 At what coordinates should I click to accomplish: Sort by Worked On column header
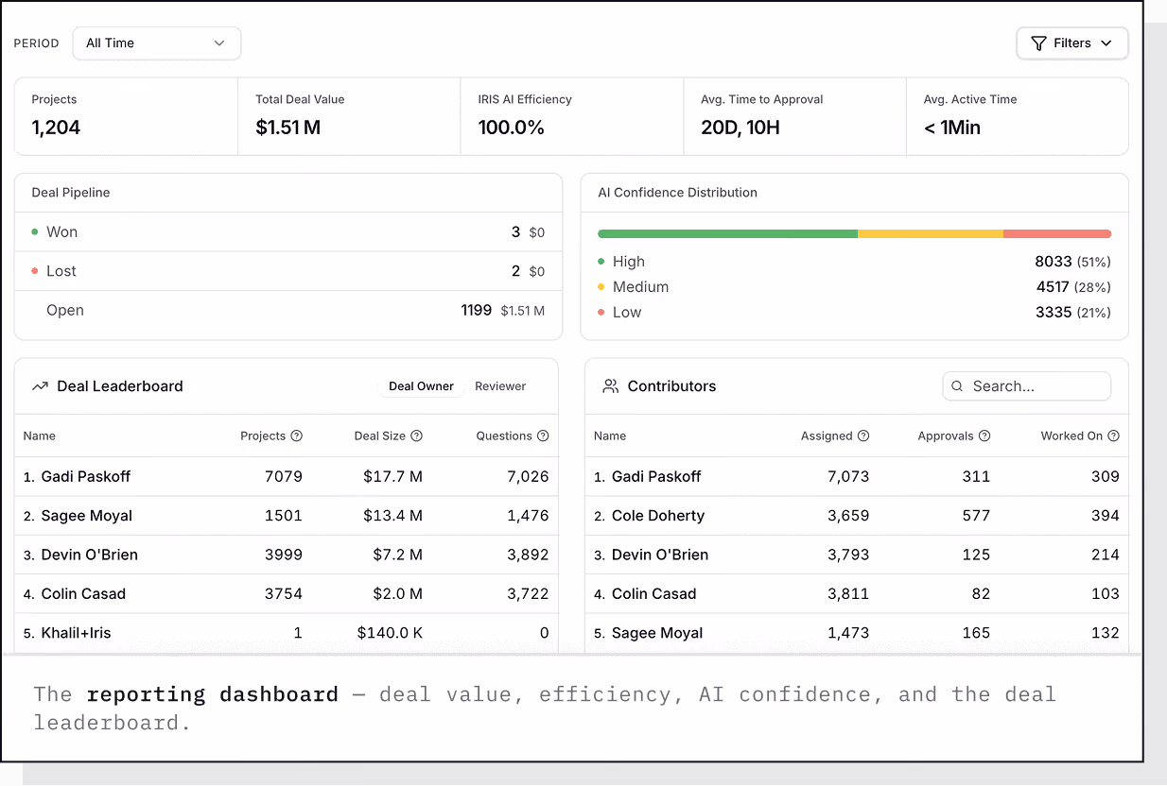pos(1071,436)
